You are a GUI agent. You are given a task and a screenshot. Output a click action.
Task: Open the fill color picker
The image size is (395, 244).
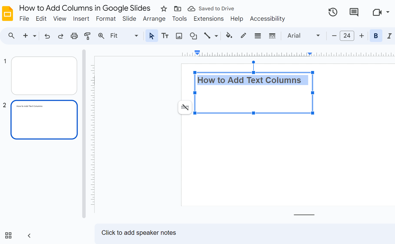pos(229,36)
